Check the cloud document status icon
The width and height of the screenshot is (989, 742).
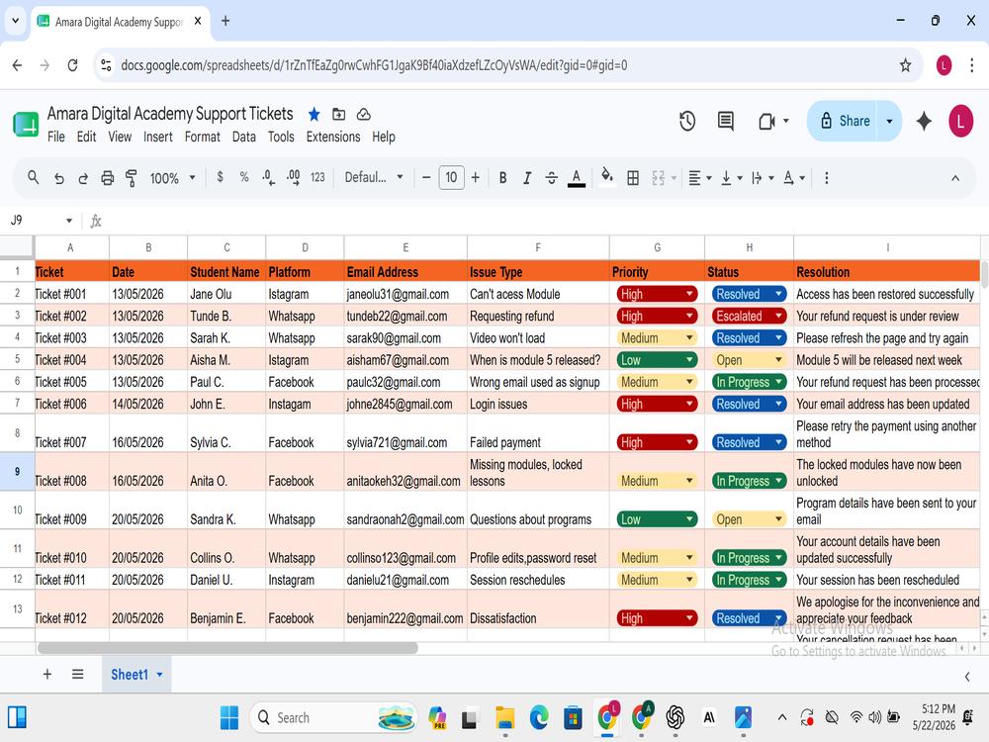363,114
